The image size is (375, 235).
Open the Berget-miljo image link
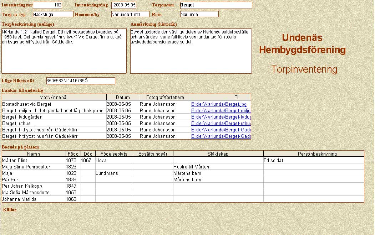pyautogui.click(x=221, y=111)
